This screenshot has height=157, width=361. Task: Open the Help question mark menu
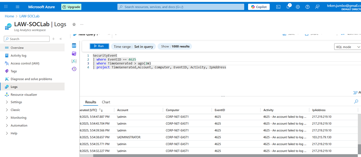pyautogui.click(x=307, y=7)
